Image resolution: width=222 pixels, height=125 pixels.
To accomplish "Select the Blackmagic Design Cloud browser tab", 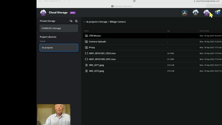I will [121, 6].
